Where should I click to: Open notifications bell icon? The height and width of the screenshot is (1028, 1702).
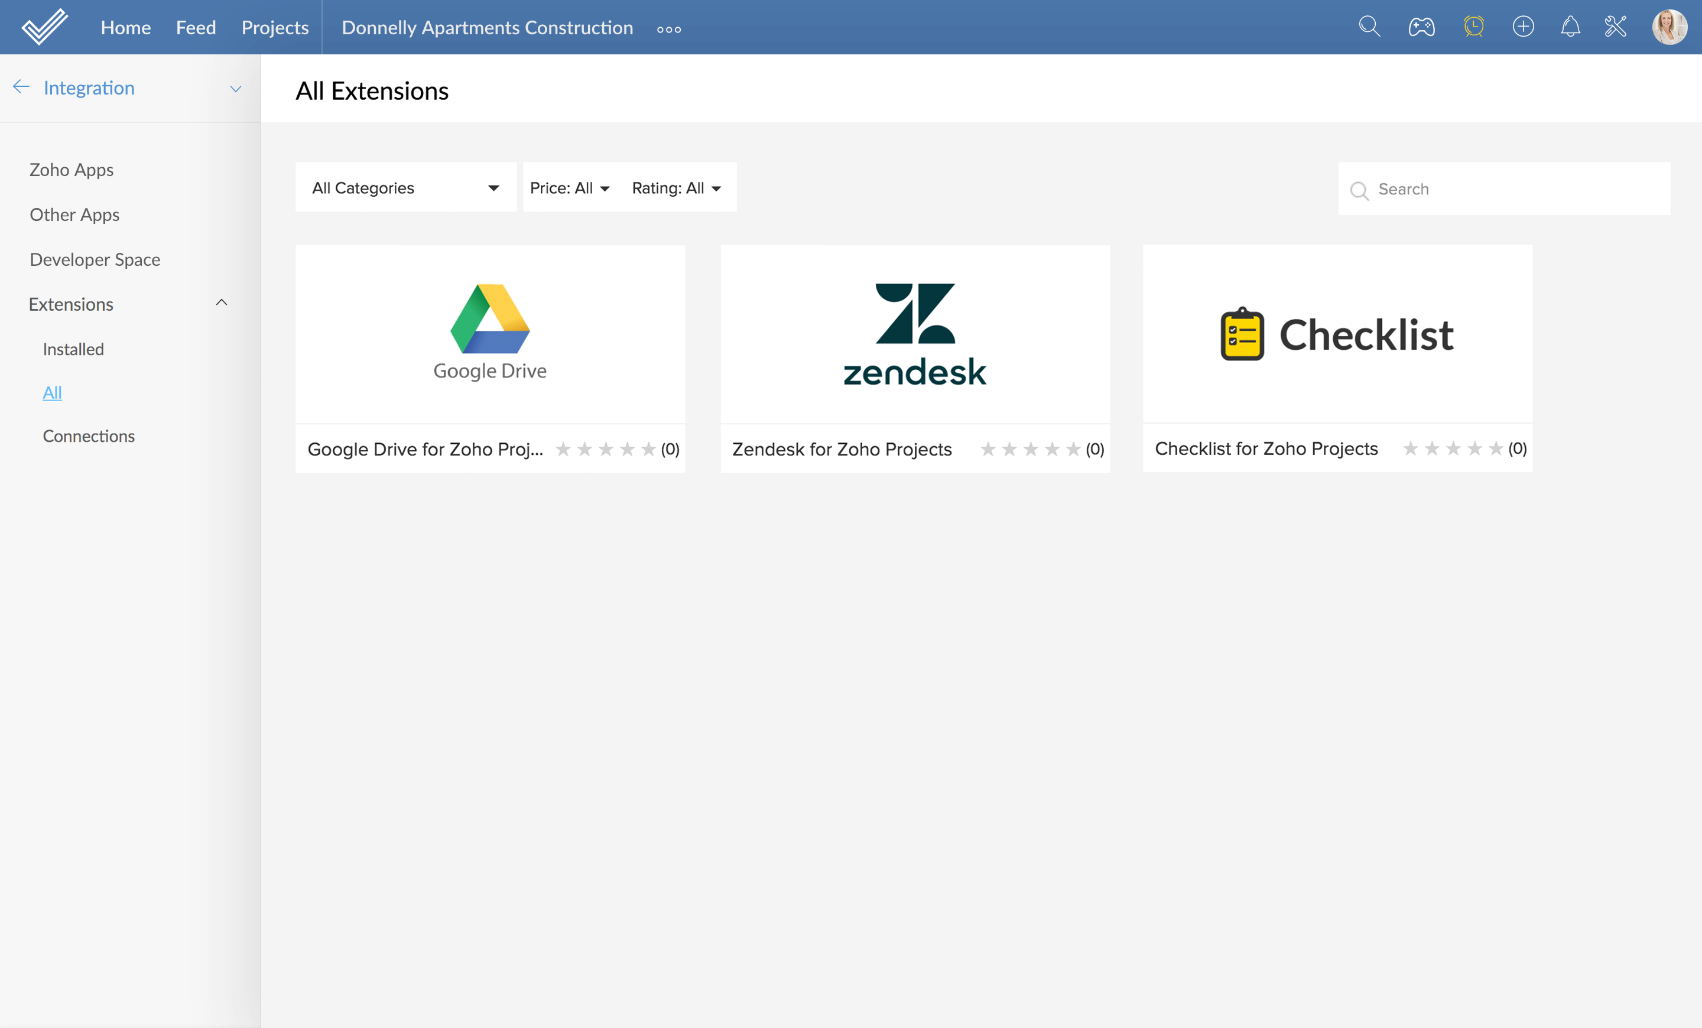pyautogui.click(x=1570, y=27)
